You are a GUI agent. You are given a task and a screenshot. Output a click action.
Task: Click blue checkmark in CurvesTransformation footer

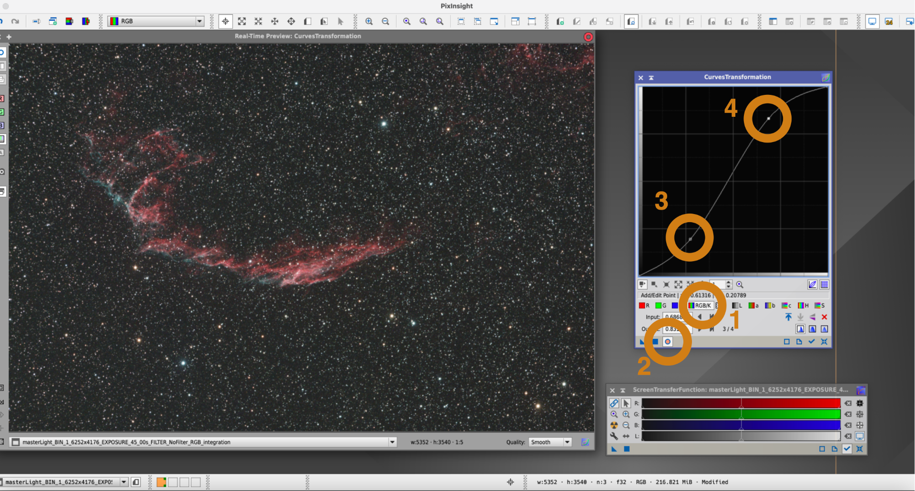tap(812, 342)
